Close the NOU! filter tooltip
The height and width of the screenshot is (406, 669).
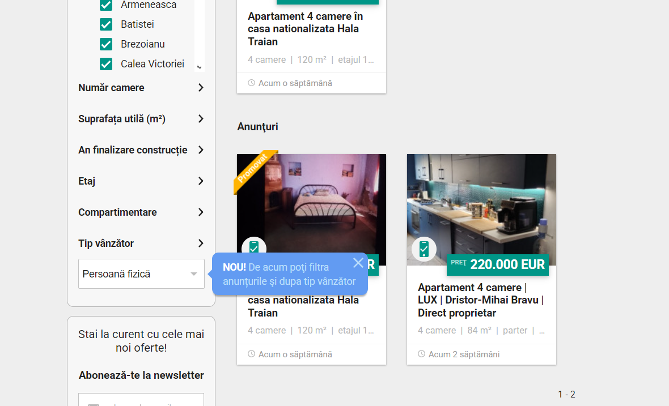tap(358, 263)
